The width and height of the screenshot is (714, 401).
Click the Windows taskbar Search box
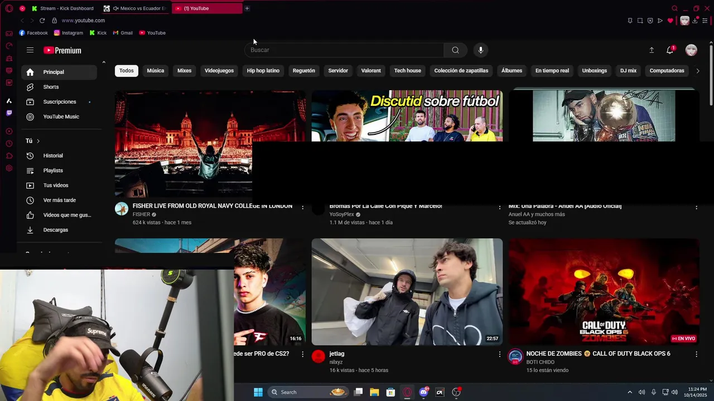tap(308, 392)
